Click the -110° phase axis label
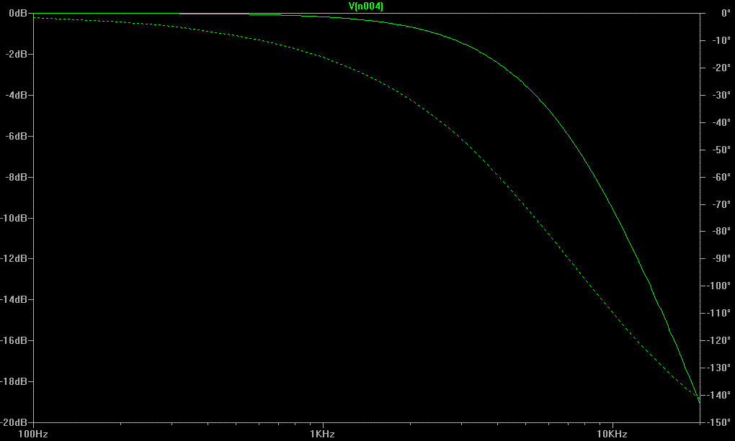The image size is (735, 441). coord(719,313)
